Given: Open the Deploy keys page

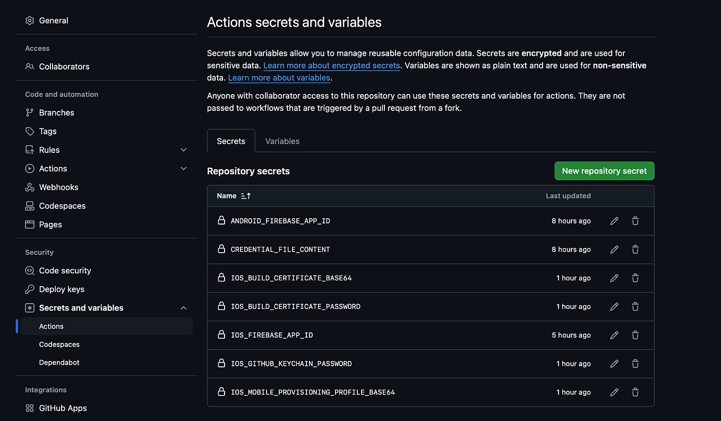Looking at the screenshot, I should [61, 289].
